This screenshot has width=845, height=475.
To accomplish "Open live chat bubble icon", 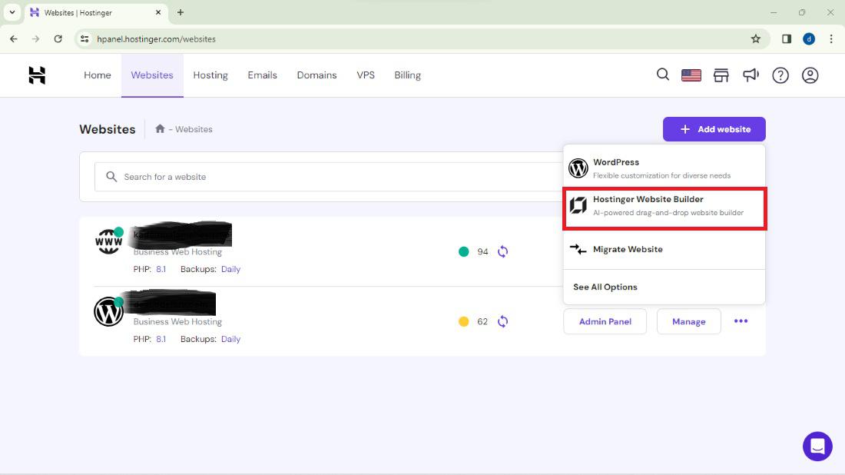I will click(817, 447).
